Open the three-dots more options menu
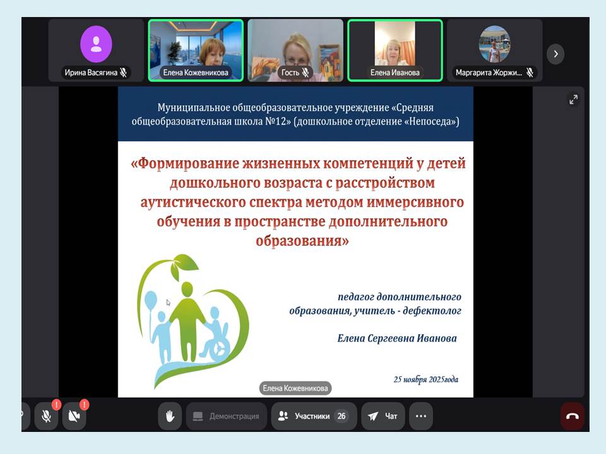The width and height of the screenshot is (606, 454). click(421, 416)
